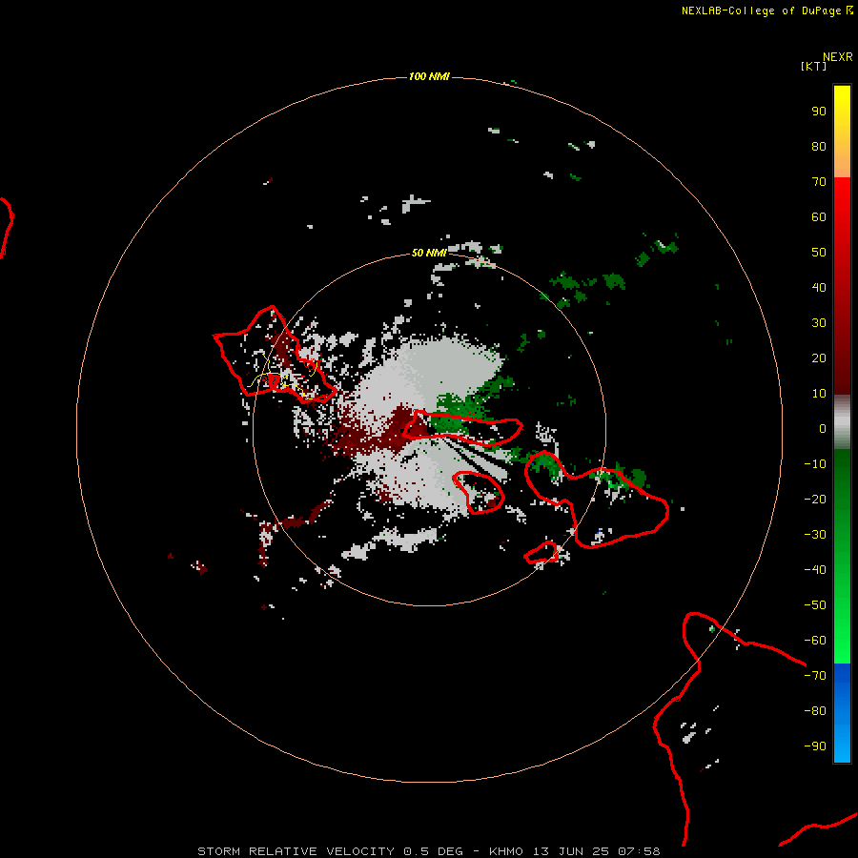The width and height of the screenshot is (858, 858).
Task: Click the 13 JUN 25 date in caption
Action: pyautogui.click(x=571, y=851)
